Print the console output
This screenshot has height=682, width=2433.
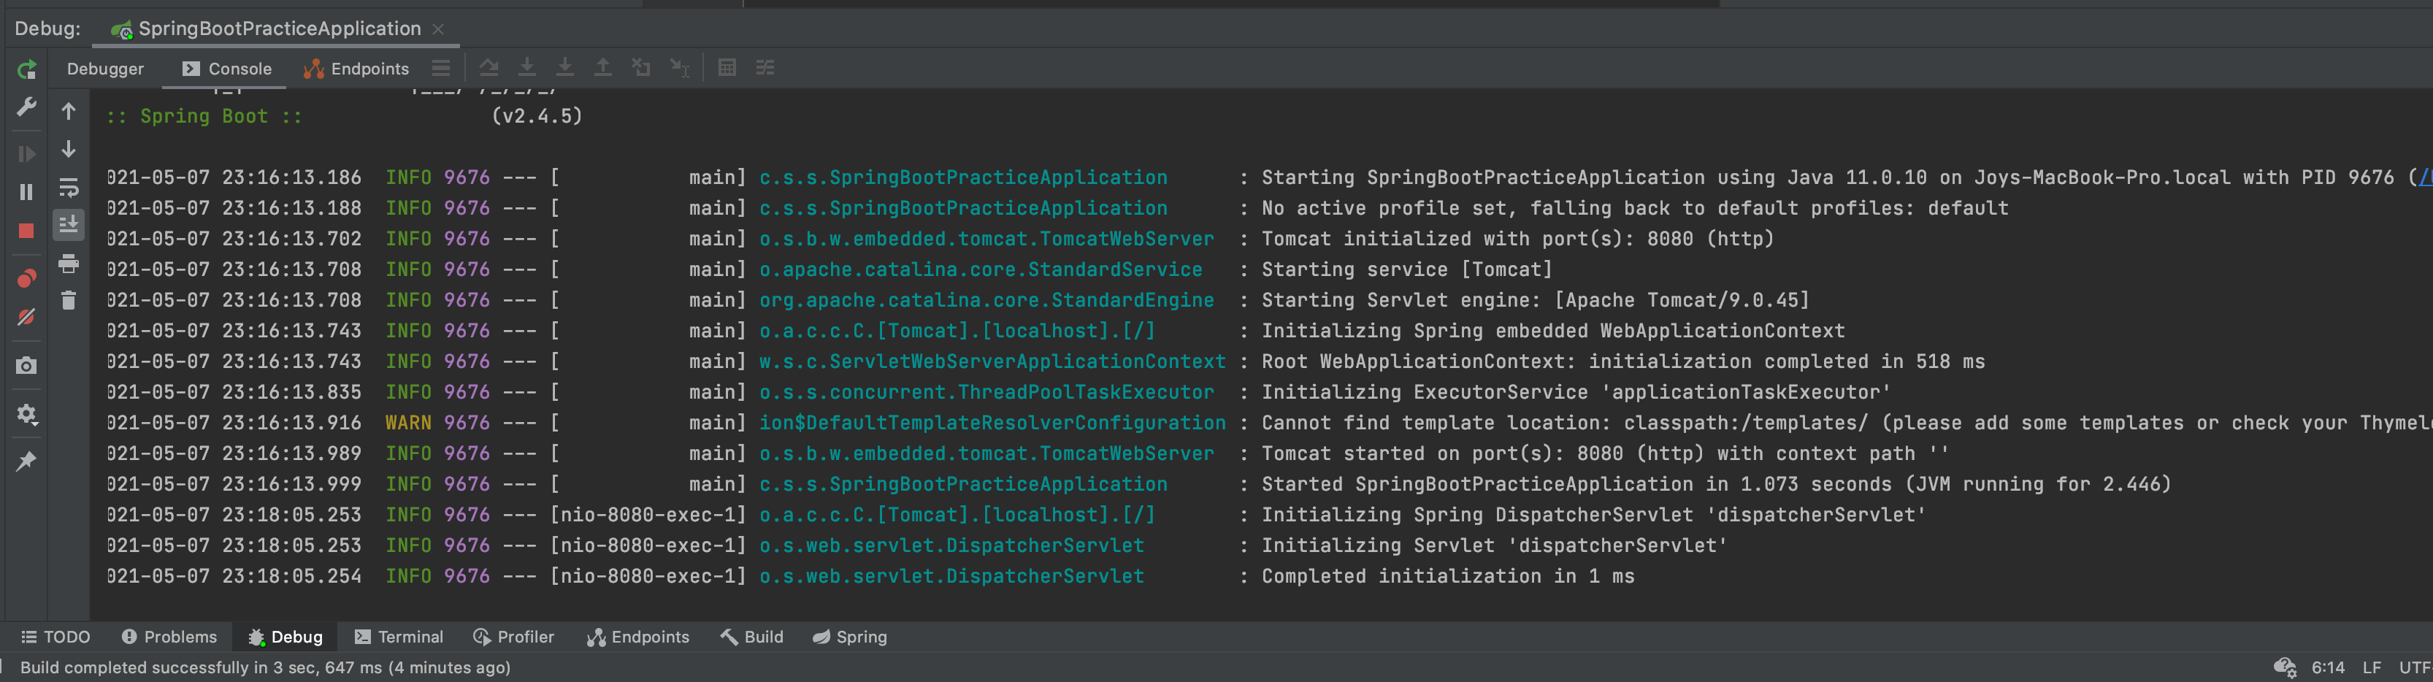(69, 264)
